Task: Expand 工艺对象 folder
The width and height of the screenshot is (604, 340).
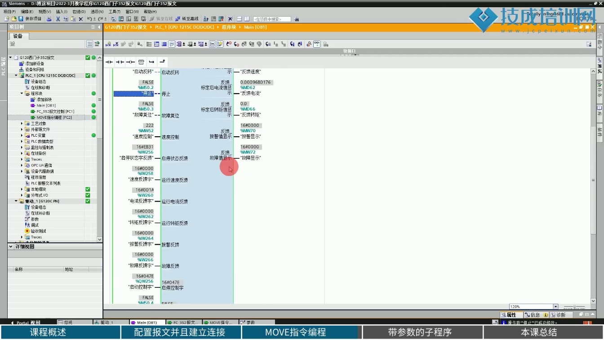Action: click(x=22, y=123)
